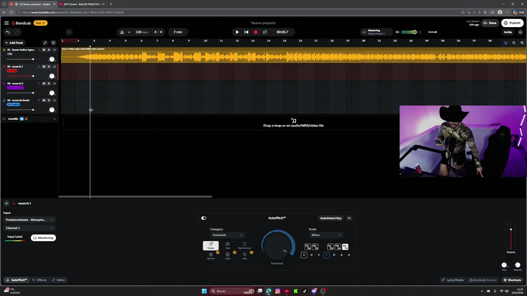This screenshot has height=296, width=527.
Task: Click the Invite button
Action: click(x=508, y=32)
